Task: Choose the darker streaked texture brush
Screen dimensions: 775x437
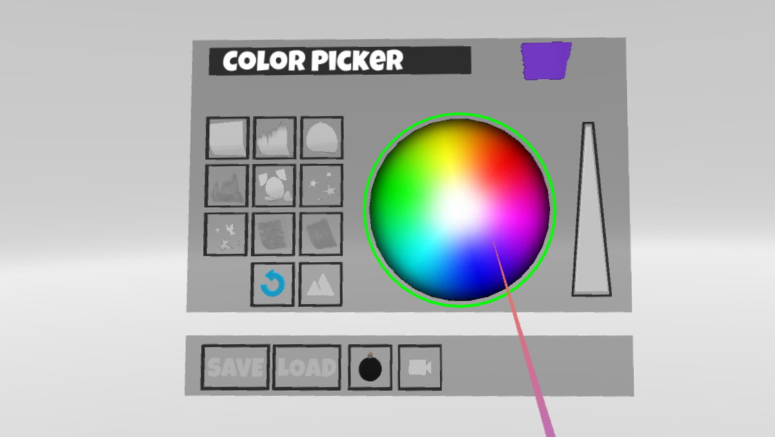Action: tap(321, 234)
